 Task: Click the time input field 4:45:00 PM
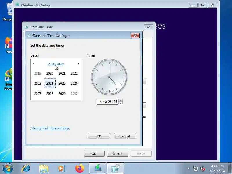pos(108,101)
